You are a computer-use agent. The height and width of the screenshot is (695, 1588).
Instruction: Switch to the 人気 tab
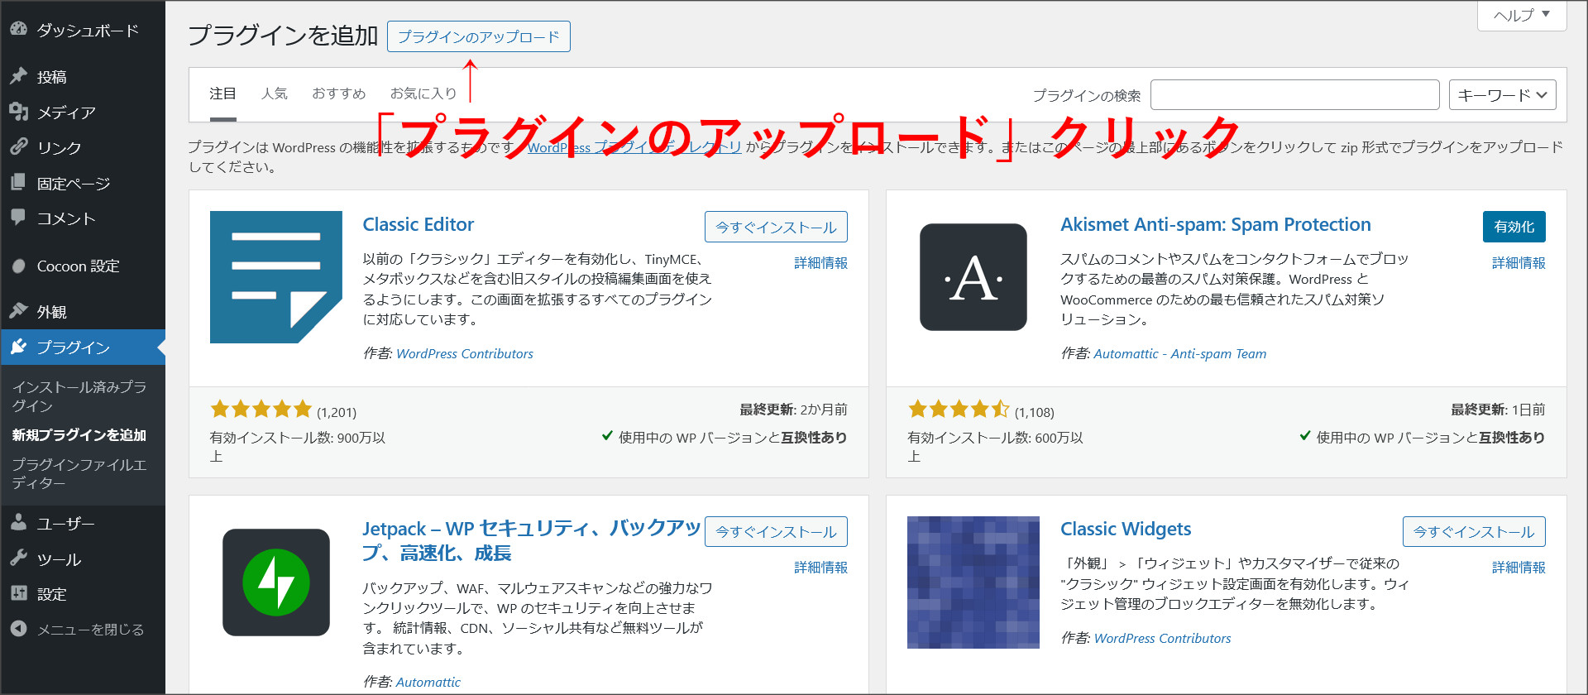tap(274, 93)
